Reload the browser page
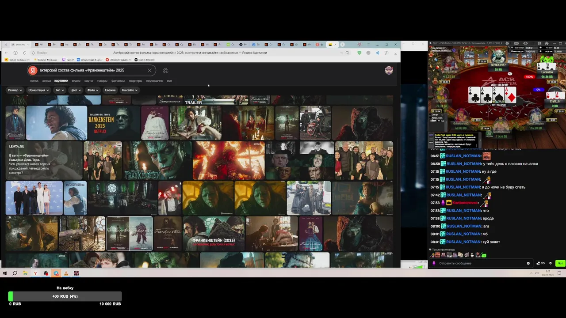Viewport: 566px width, 318px height. point(24,53)
